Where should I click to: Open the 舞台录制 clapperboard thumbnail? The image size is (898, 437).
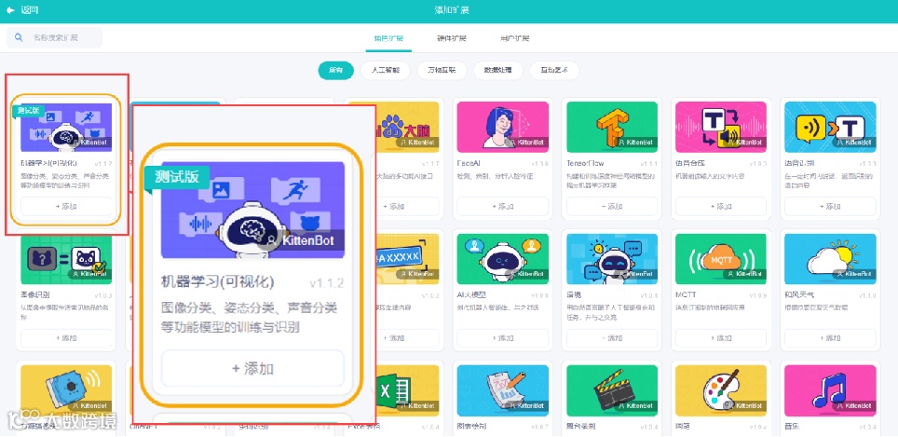tap(612, 390)
